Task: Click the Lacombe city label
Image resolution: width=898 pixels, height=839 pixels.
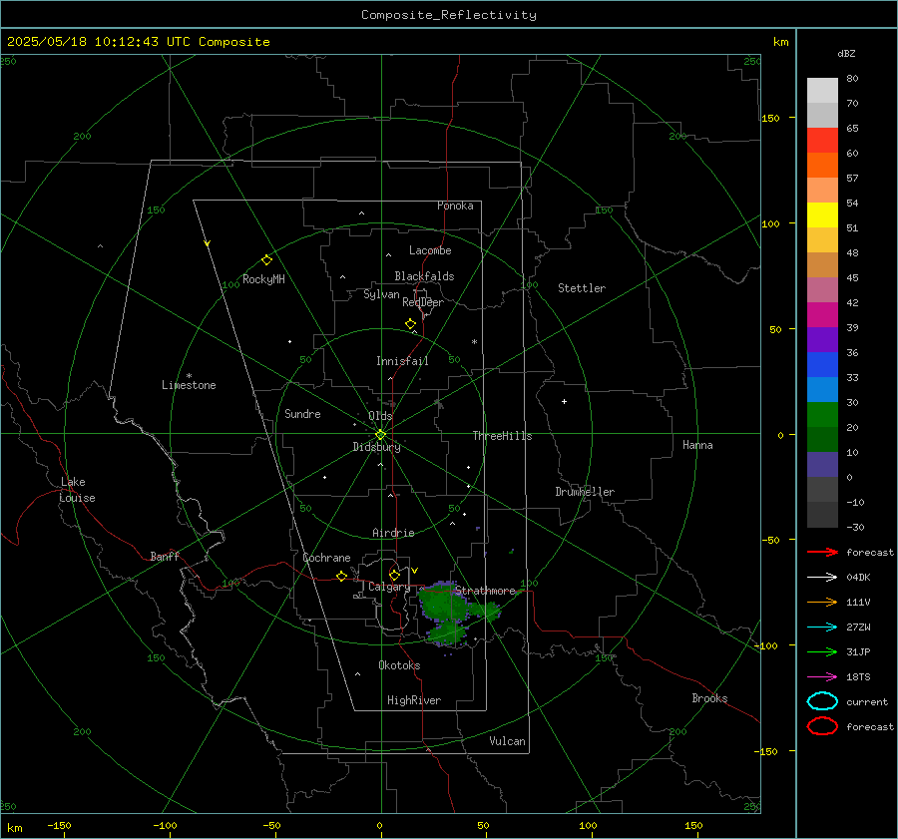Action: (430, 250)
